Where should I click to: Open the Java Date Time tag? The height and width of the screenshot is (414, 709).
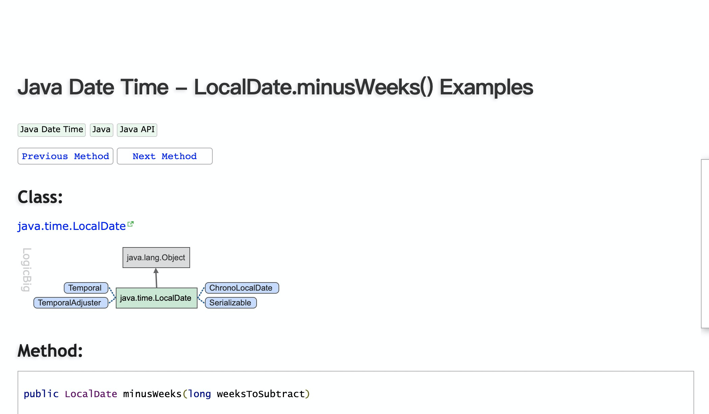coord(52,130)
